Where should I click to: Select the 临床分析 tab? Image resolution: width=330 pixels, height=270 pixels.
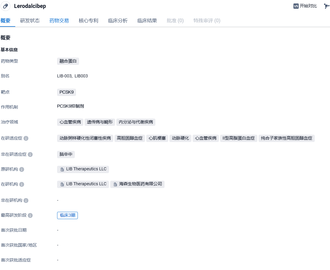pyautogui.click(x=118, y=21)
